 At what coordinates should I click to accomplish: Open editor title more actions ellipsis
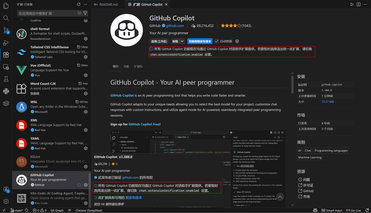tap(365, 4)
